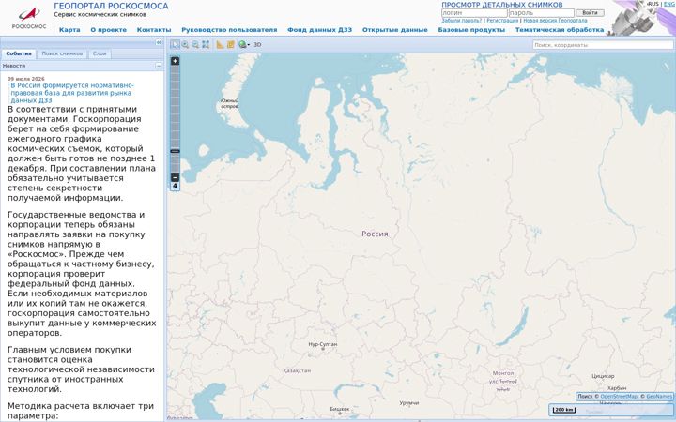Viewport: 676px width, 422px height.
Task: Click the Нур-Султан city label
Action: point(323,344)
